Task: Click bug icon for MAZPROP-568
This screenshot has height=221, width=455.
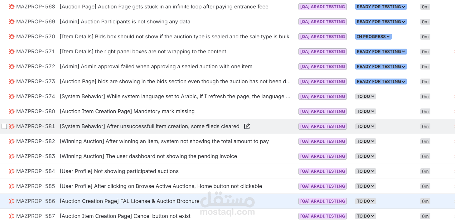Action: coord(12,7)
